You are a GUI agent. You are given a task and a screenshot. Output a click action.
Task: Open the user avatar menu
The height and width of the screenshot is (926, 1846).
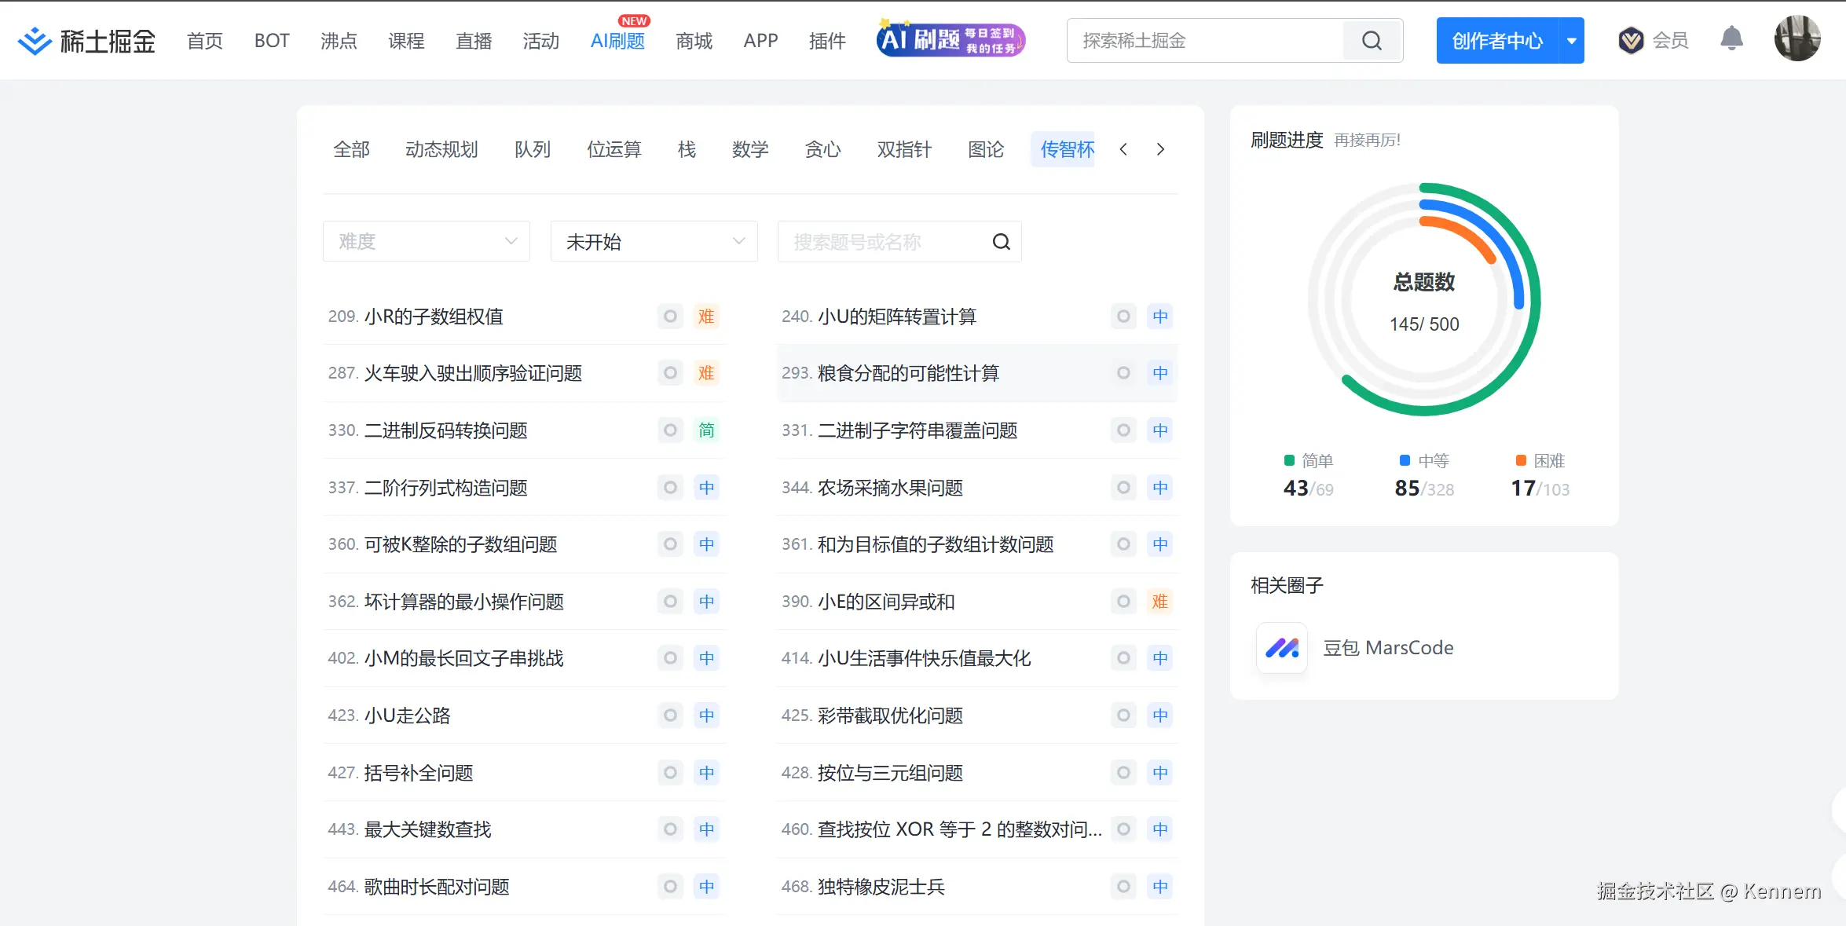pyautogui.click(x=1797, y=39)
